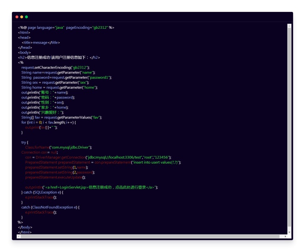
Task: Click the opening <head> tag
Action: pyautogui.click(x=24, y=38)
